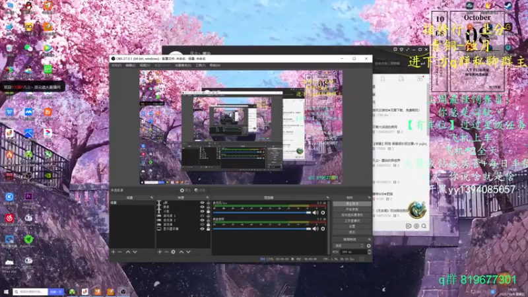Click the video icon at the chat window bottom
This screenshot has height=297, width=528.
pos(409,226)
